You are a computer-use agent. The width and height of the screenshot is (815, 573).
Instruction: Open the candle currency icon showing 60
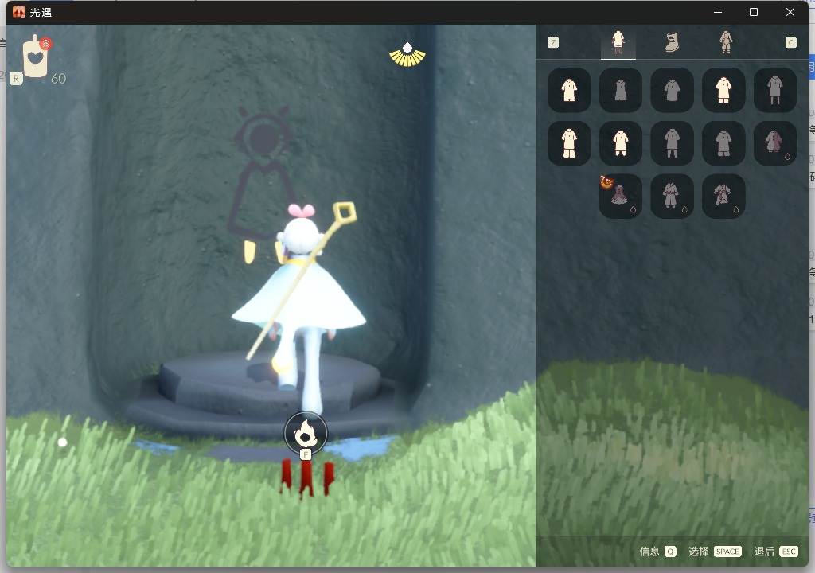click(36, 57)
